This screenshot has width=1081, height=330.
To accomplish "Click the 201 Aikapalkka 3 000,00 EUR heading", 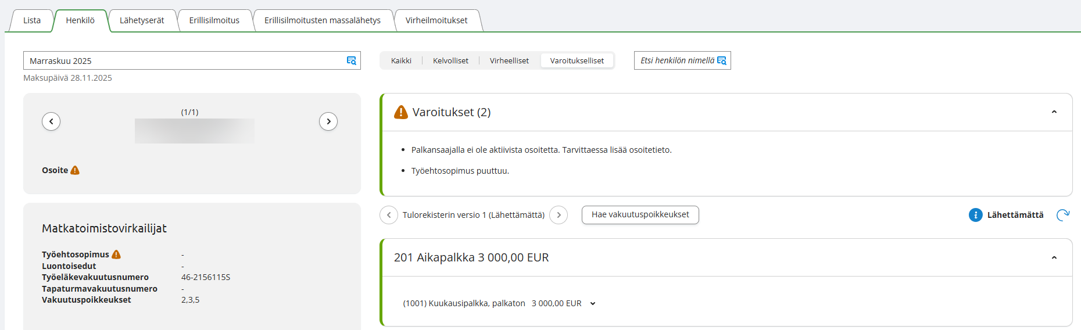I will [471, 257].
